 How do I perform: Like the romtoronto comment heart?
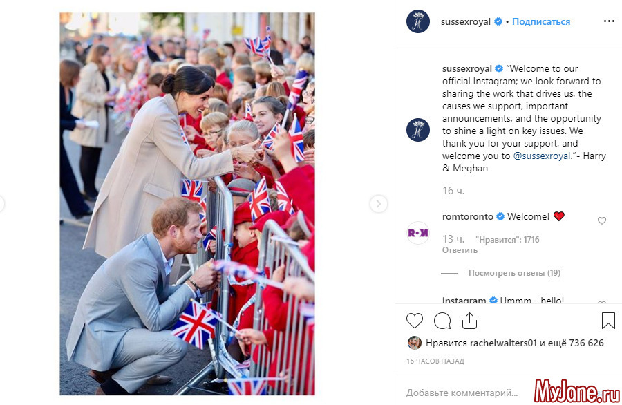pos(602,220)
